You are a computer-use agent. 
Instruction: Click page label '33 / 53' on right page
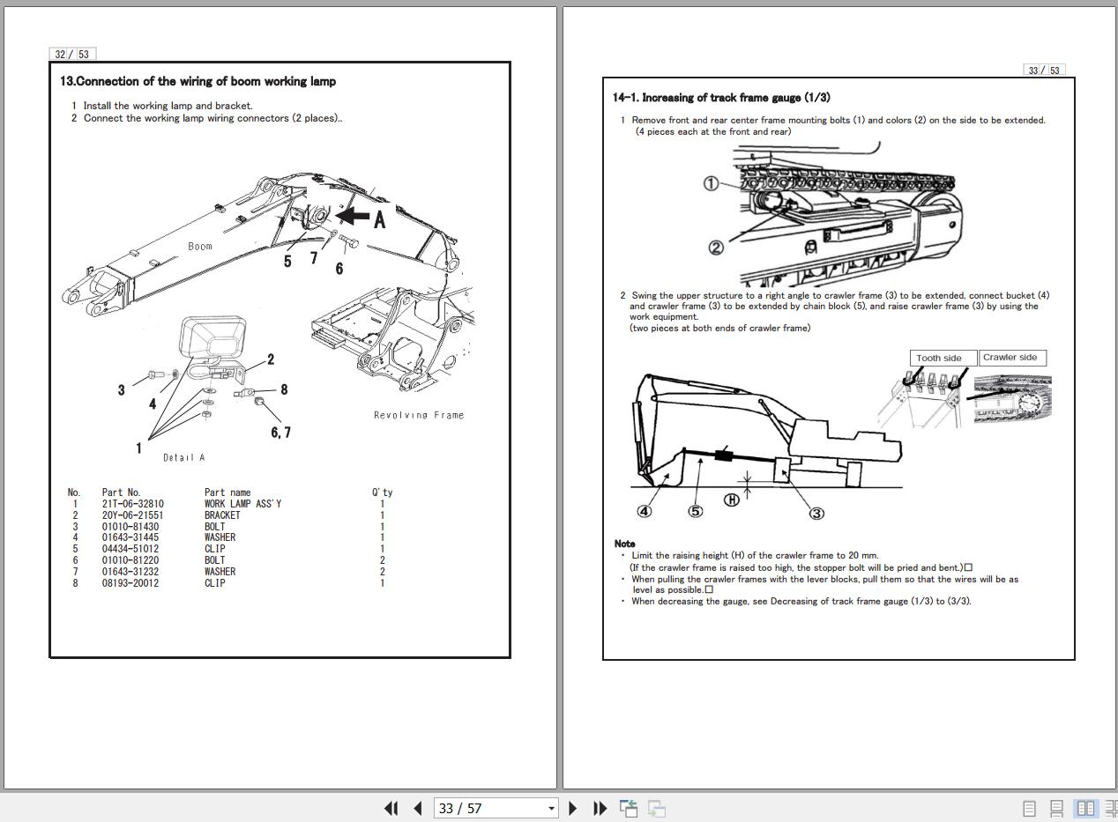click(x=1043, y=70)
